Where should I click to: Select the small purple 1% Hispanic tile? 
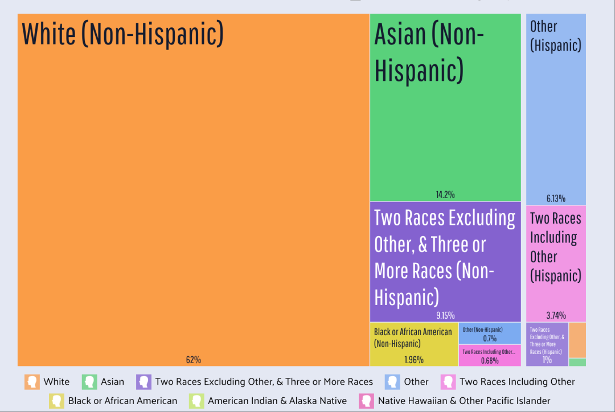[x=547, y=344]
